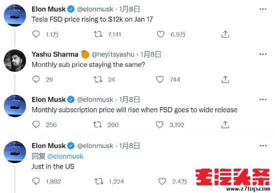Reply to Yashu Sharma's tweet
This screenshot has width=275, height=193.
tap(36, 79)
